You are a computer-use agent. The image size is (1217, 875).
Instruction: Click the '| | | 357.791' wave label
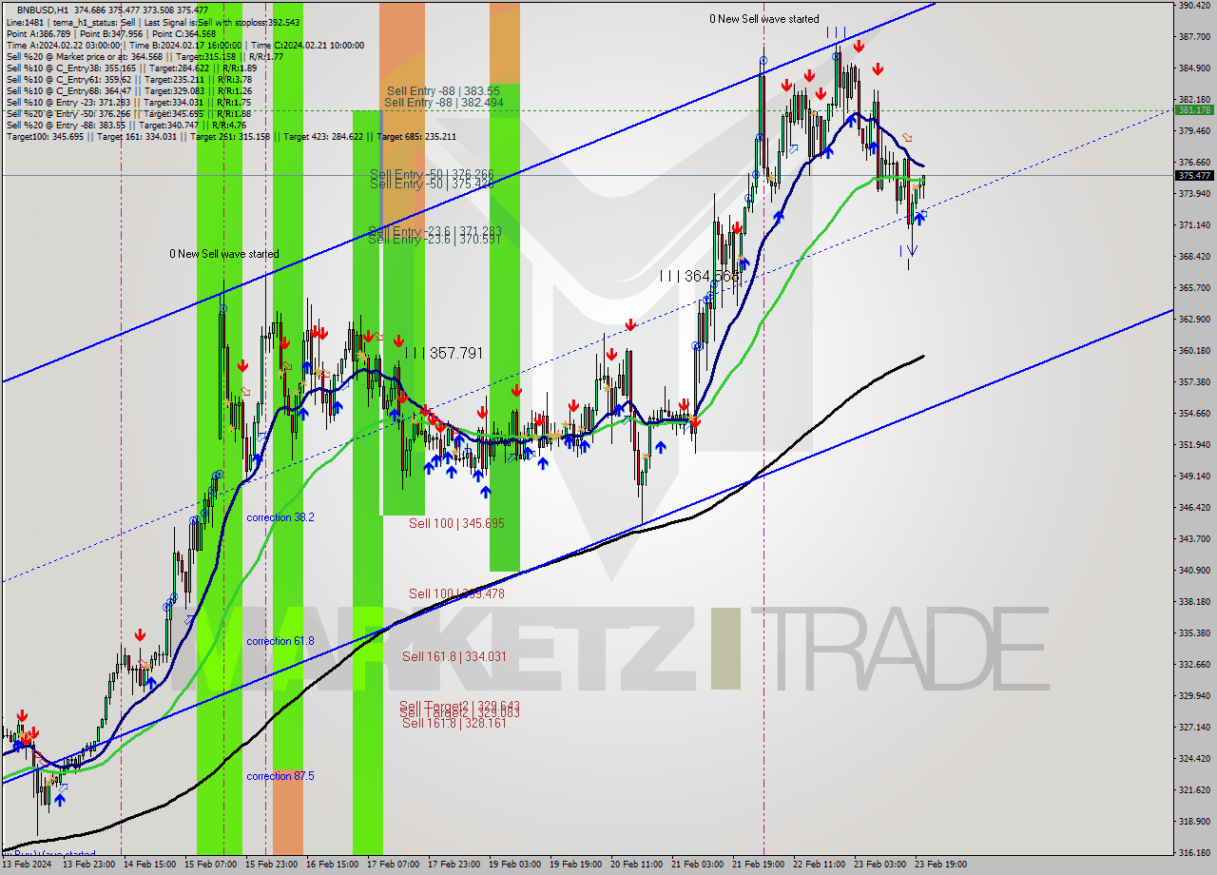coord(444,353)
